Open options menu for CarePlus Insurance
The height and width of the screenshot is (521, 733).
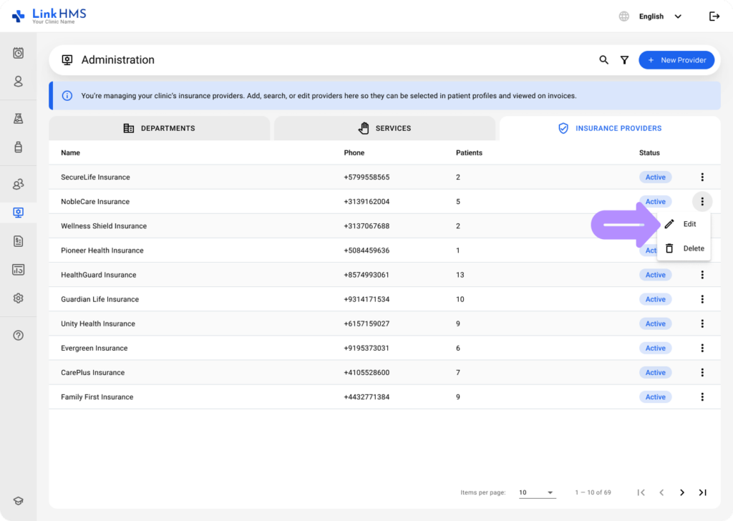point(702,372)
